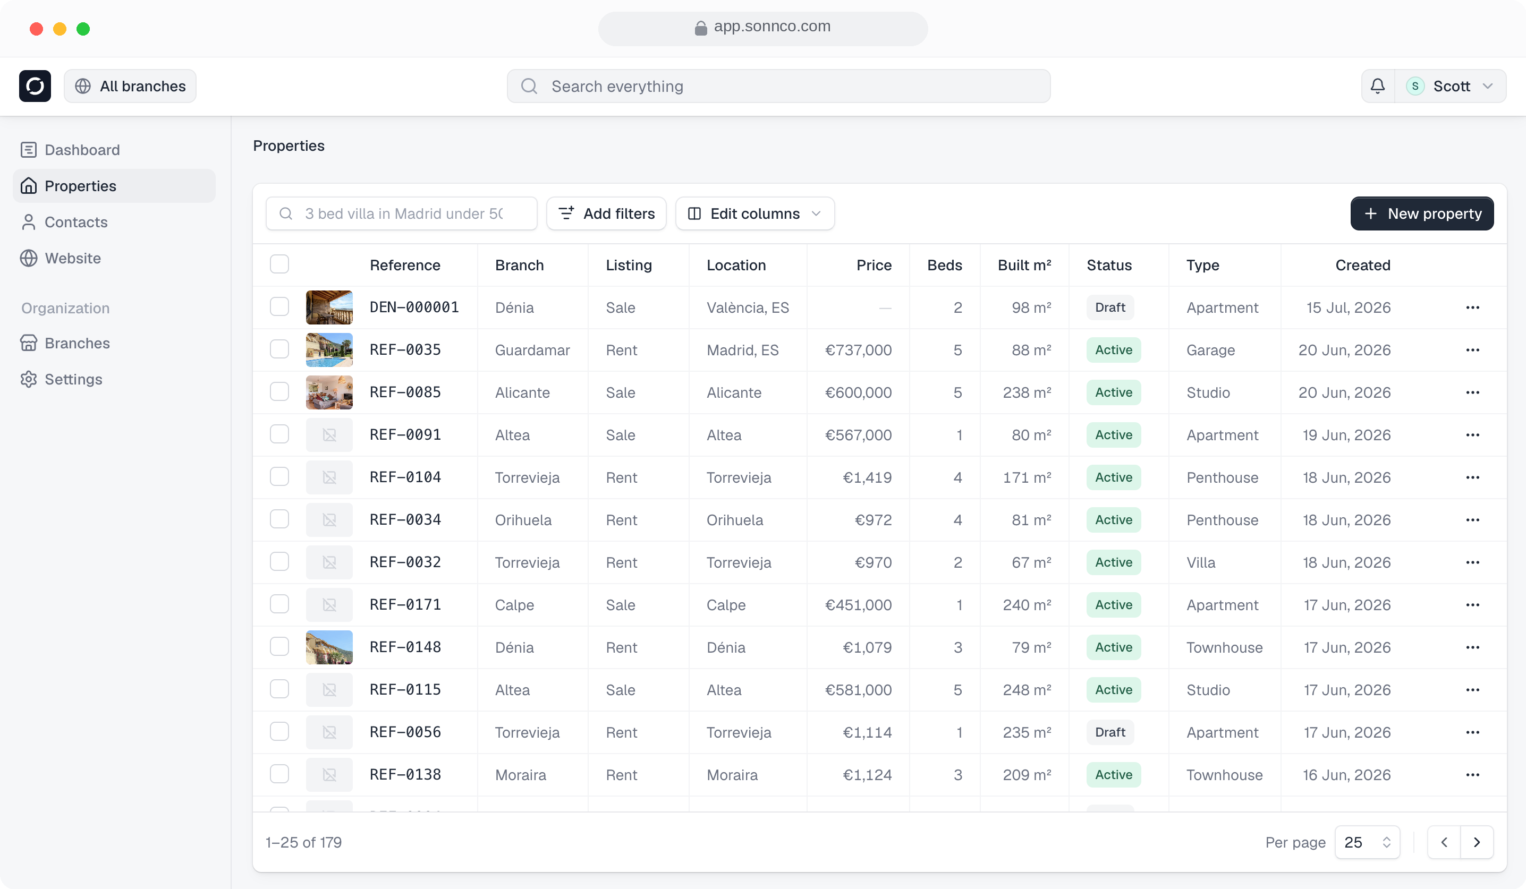Click the Active badge for REF-0115
The image size is (1526, 889).
tap(1114, 690)
